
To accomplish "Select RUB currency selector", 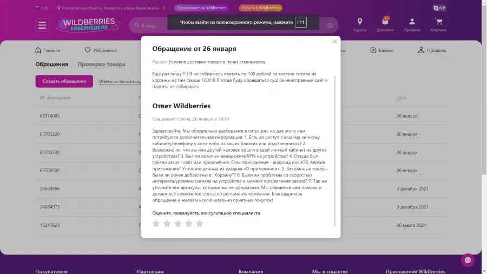I will tap(42, 8).
